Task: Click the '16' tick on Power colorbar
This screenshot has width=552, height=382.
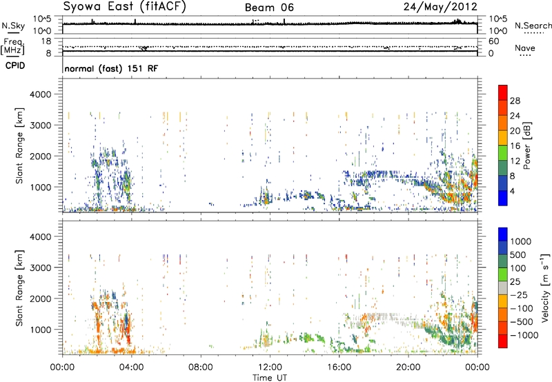Action: (515, 146)
